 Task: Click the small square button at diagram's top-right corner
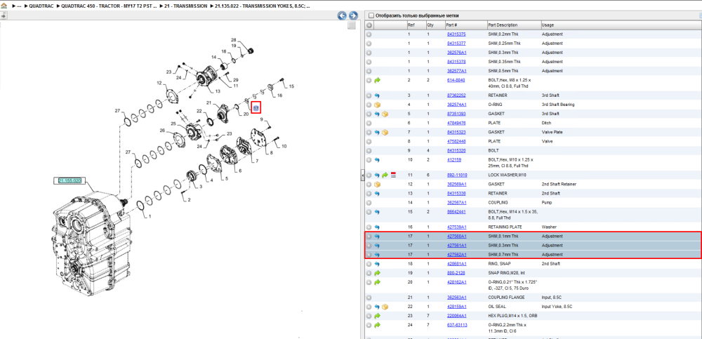(352, 25)
